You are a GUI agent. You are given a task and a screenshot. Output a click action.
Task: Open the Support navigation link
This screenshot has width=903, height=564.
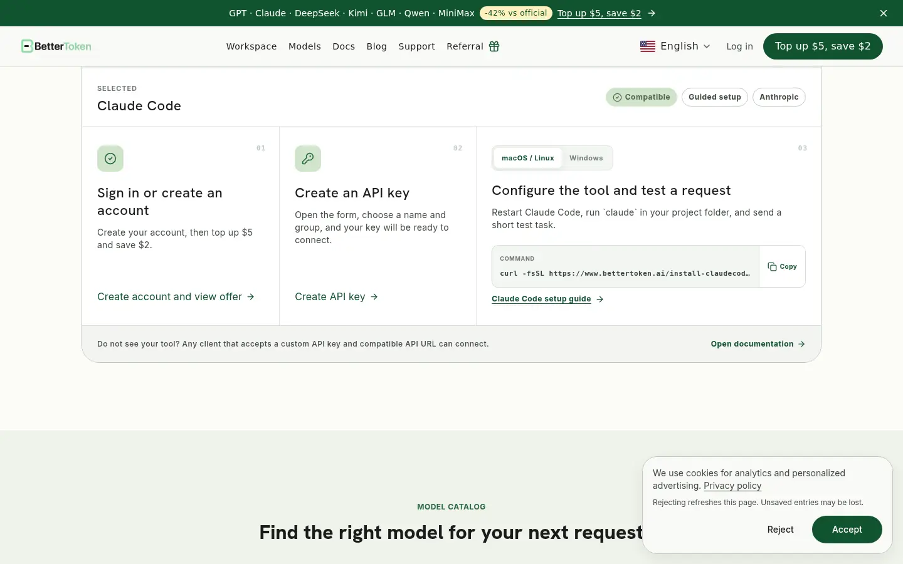click(416, 46)
